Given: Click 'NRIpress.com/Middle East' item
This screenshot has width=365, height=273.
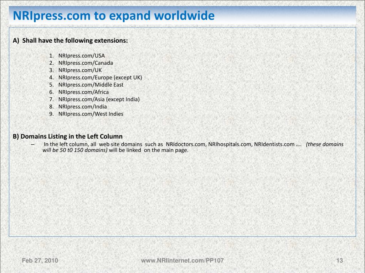Looking at the screenshot, I should [x=91, y=85].
